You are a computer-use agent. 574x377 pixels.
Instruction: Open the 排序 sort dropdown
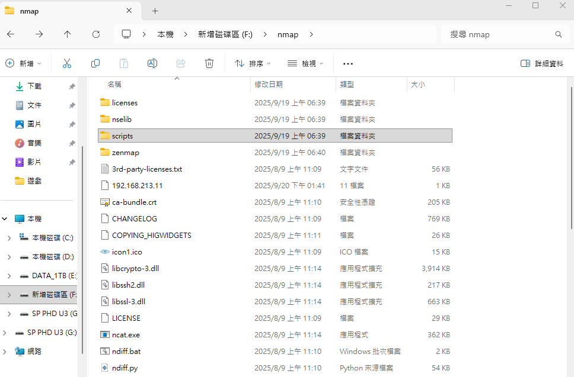(253, 63)
